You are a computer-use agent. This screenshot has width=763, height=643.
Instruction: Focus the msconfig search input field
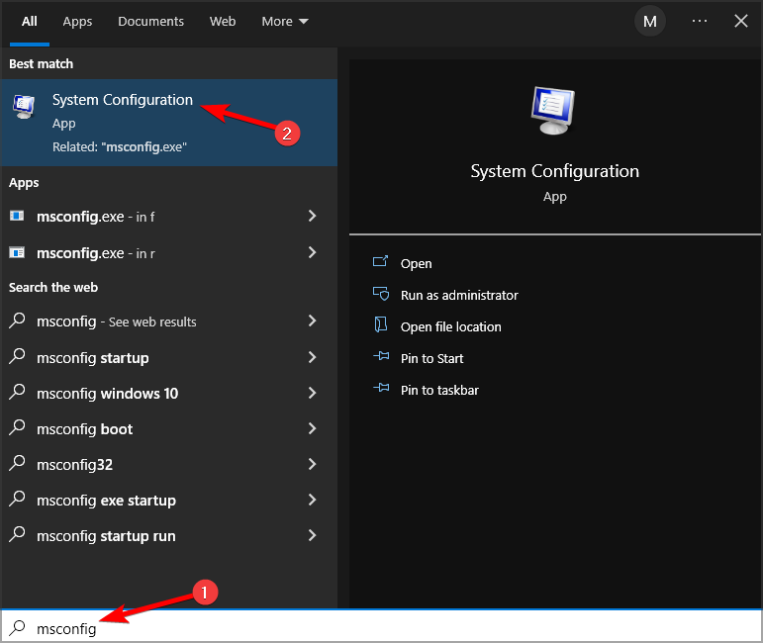(382, 626)
